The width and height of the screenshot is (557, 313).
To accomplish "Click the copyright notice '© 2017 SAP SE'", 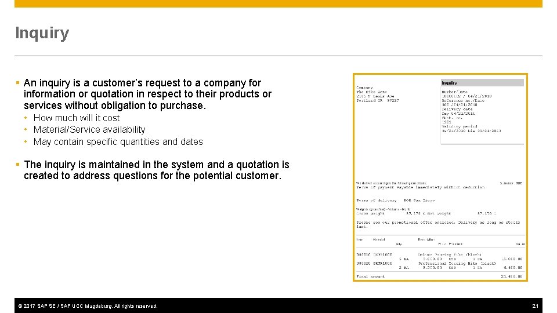I will 88,306.
